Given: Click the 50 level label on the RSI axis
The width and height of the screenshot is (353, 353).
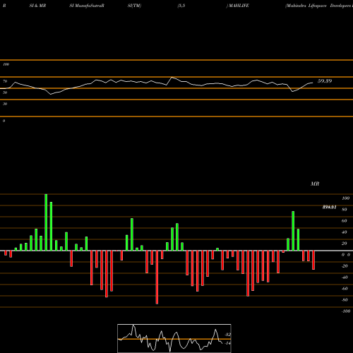Looking at the screenshot, I should click(x=5, y=92).
